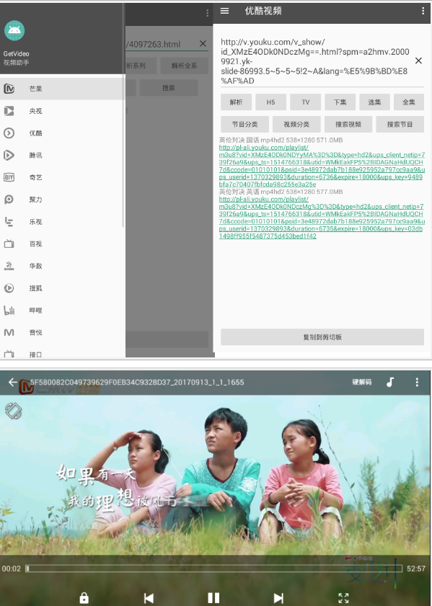This screenshot has width=432, height=606.
Task: Open video player three-dot menu
Action: point(417,382)
